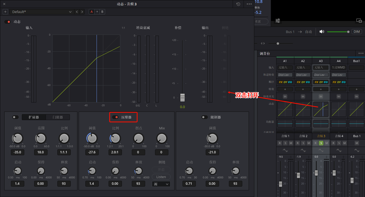The width and height of the screenshot is (365, 197).
Task: Click limiter threshold value field -21.0
Action: (212, 152)
